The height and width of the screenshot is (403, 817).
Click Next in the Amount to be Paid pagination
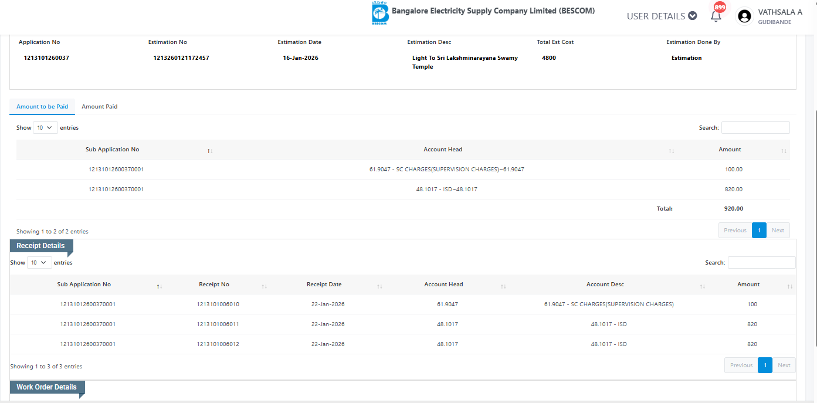[778, 231]
